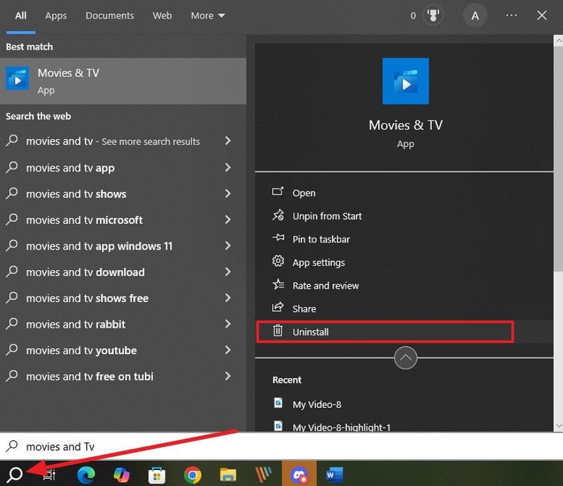Screen dimensions: 563x486
Task: Click the scrollbar down arrow
Action: [558, 426]
